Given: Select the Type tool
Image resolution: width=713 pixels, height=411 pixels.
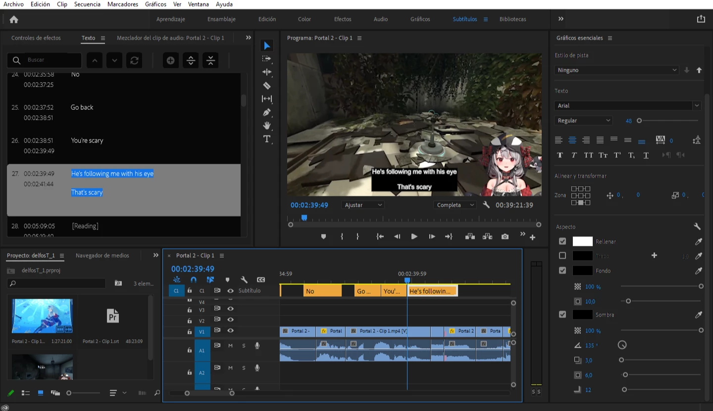Looking at the screenshot, I should [267, 138].
